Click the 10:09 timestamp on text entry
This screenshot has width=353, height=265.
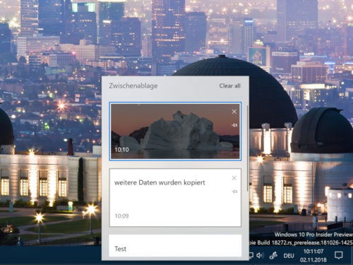121,216
